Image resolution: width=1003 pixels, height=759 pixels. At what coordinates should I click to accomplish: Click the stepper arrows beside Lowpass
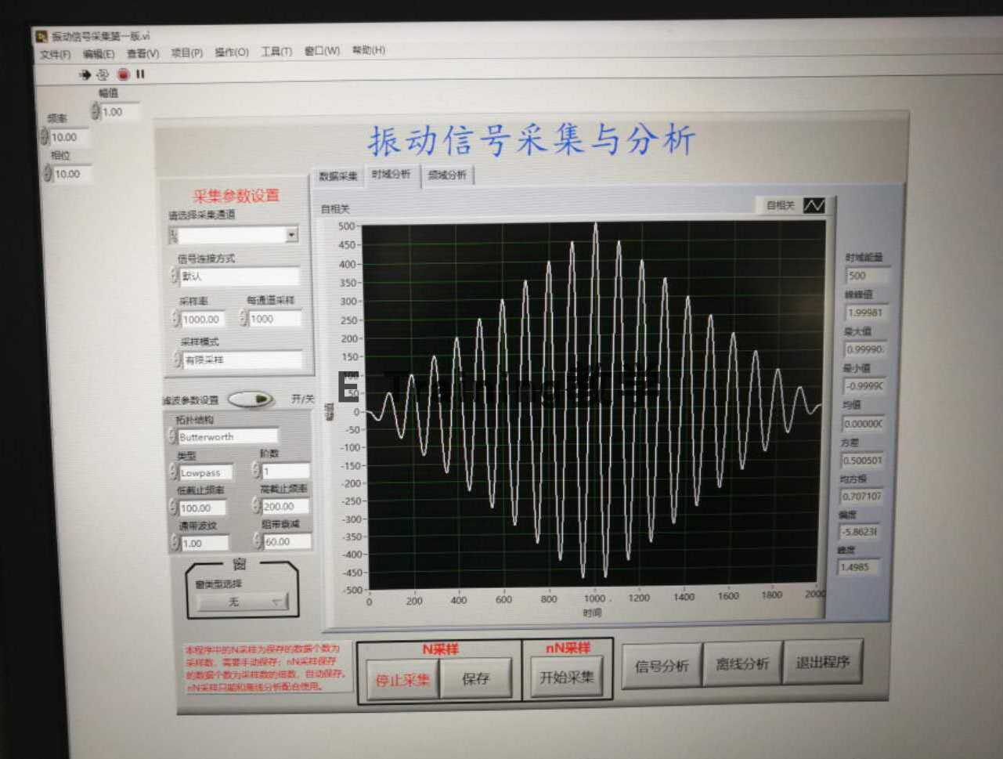point(173,472)
